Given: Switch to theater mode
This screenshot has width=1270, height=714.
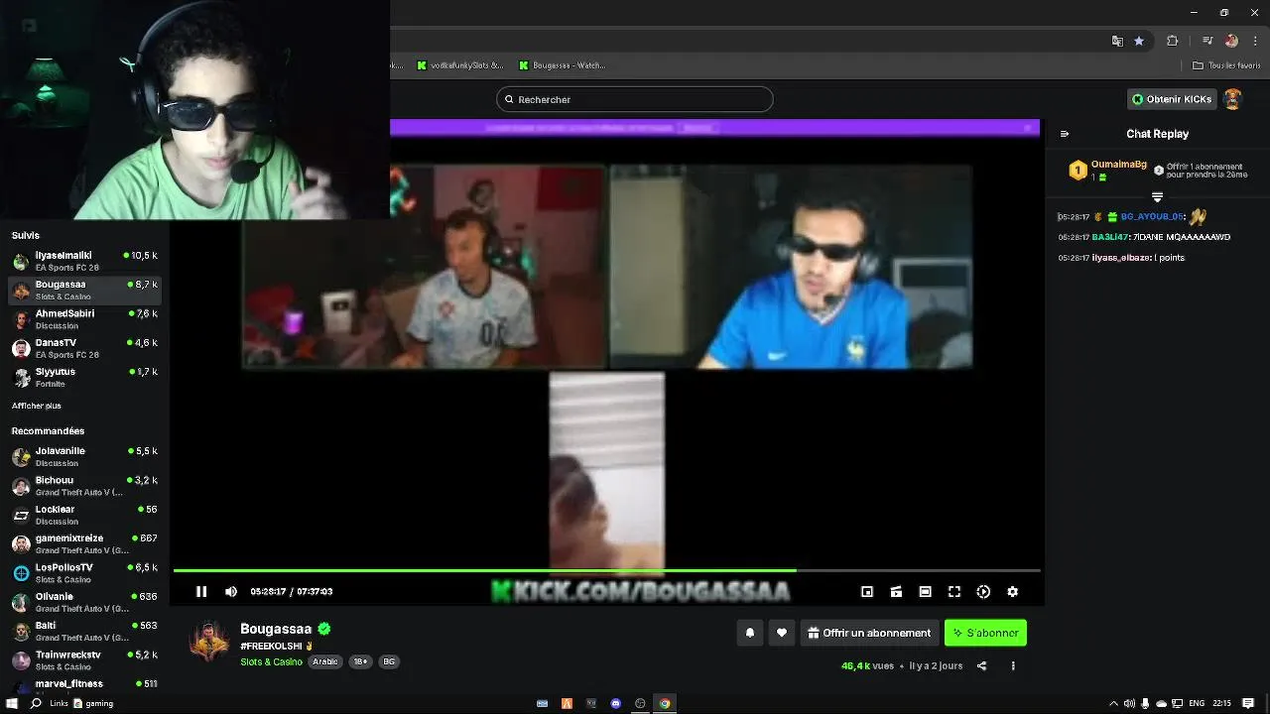Looking at the screenshot, I should click(x=925, y=591).
